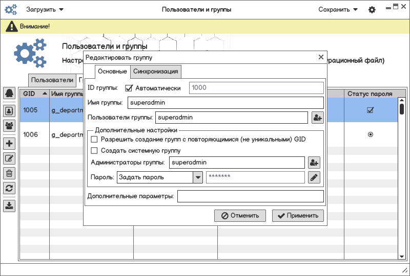Switch to the Синхронизация tab
This screenshot has width=410, height=276.
(155, 72)
